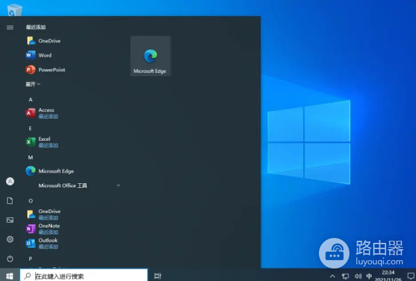Click the letter A section header
The height and width of the screenshot is (281, 416).
coord(31,100)
